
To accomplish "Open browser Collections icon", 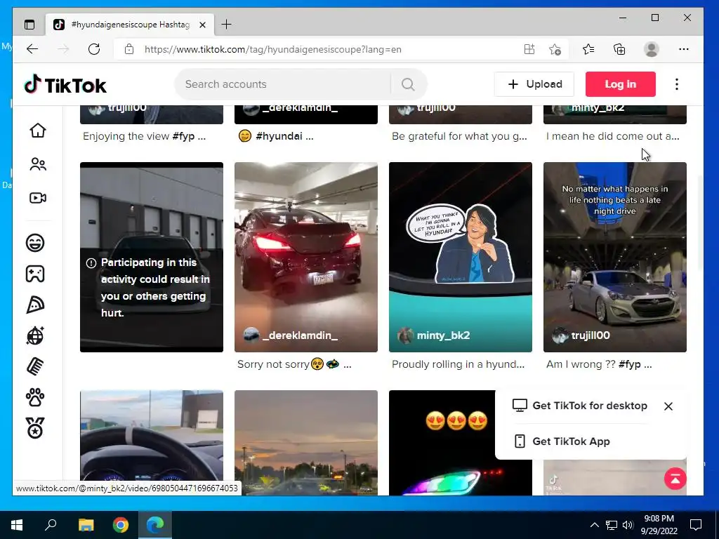I will (x=619, y=49).
